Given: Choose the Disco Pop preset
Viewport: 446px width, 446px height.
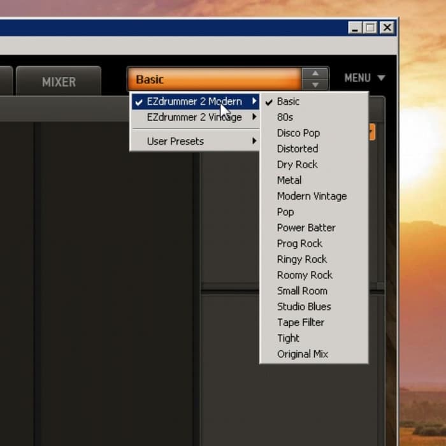Looking at the screenshot, I should click(314, 133).
